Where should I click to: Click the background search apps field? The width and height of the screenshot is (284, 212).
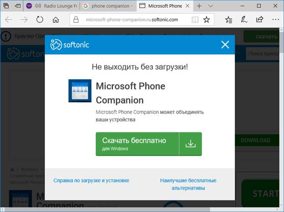click(x=262, y=54)
